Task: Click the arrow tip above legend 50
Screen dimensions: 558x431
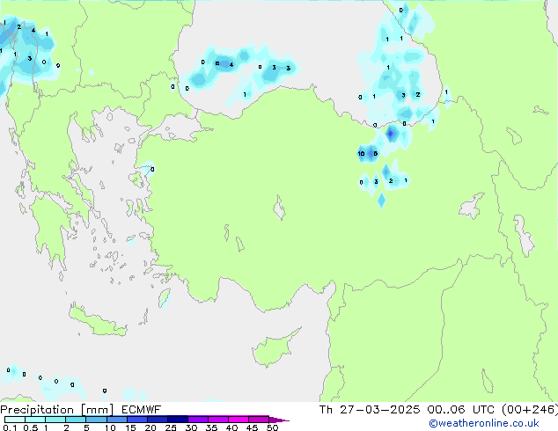Action: (280, 420)
